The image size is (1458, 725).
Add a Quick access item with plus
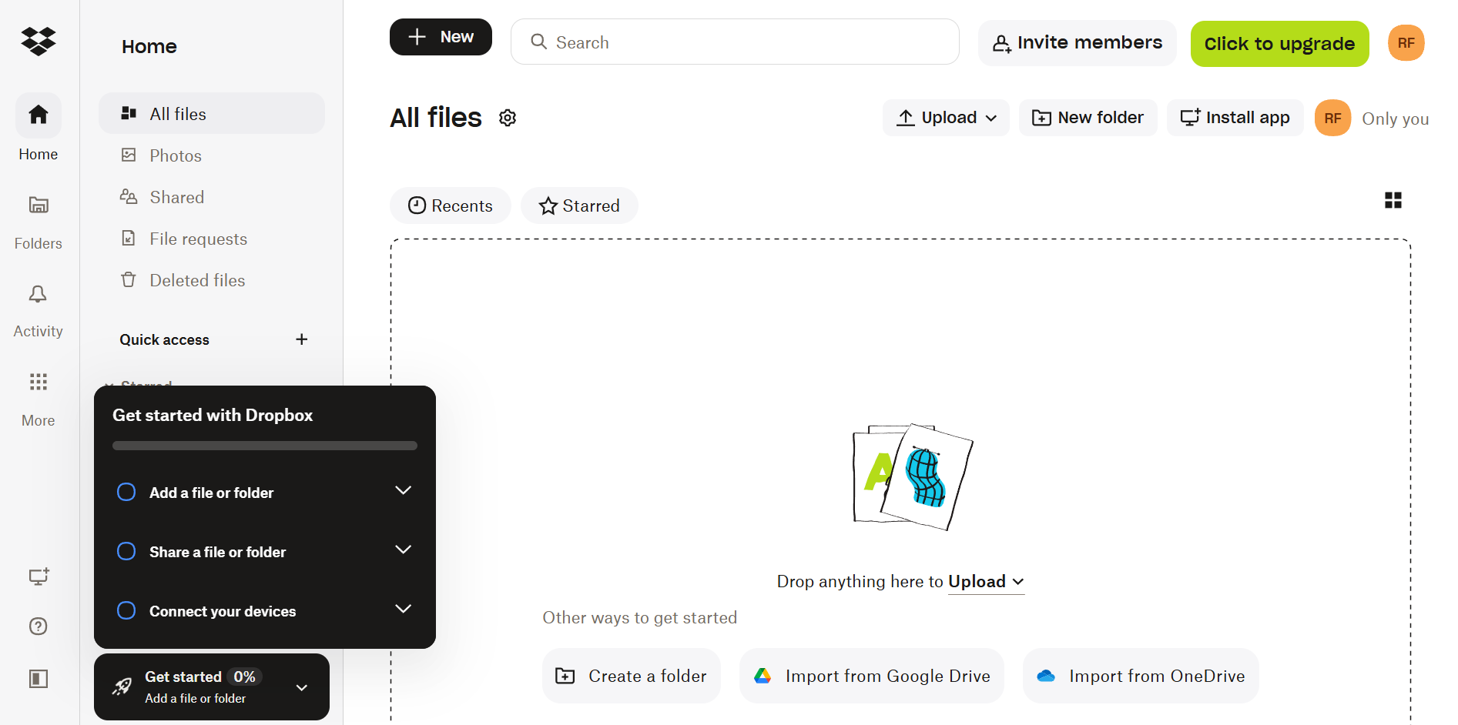(x=302, y=339)
